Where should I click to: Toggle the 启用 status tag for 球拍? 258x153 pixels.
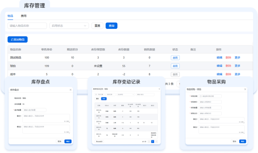click(175, 66)
